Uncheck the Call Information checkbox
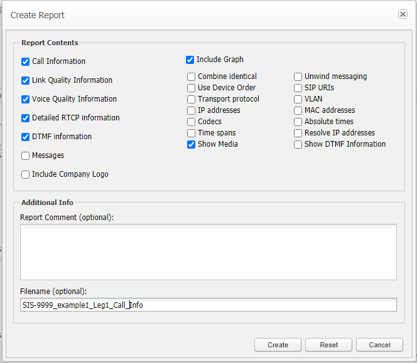Viewport: 417px width, 363px height. coord(26,61)
